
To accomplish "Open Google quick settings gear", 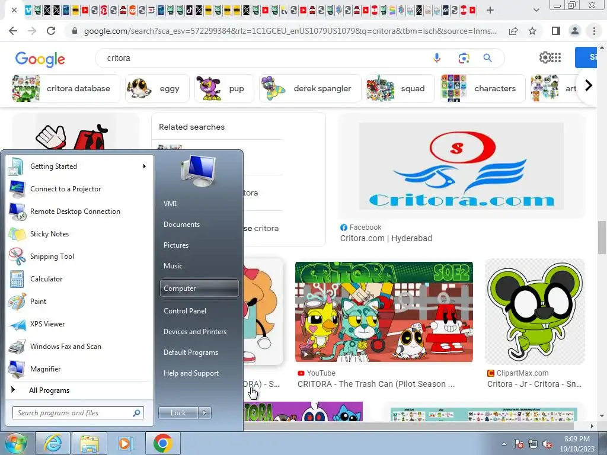I will [544, 57].
